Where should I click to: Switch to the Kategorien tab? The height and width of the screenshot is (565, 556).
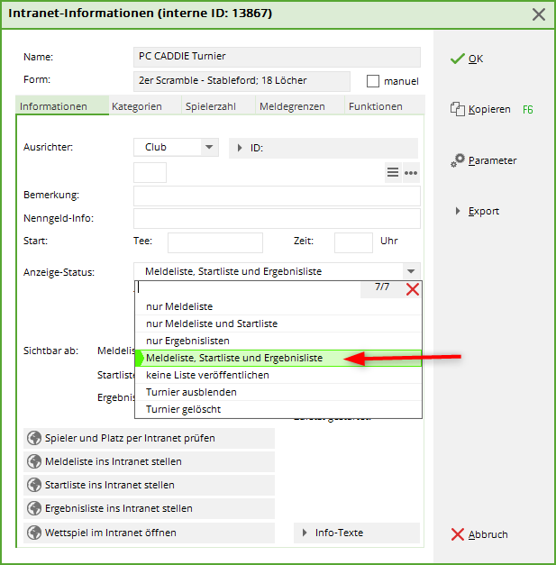[145, 106]
